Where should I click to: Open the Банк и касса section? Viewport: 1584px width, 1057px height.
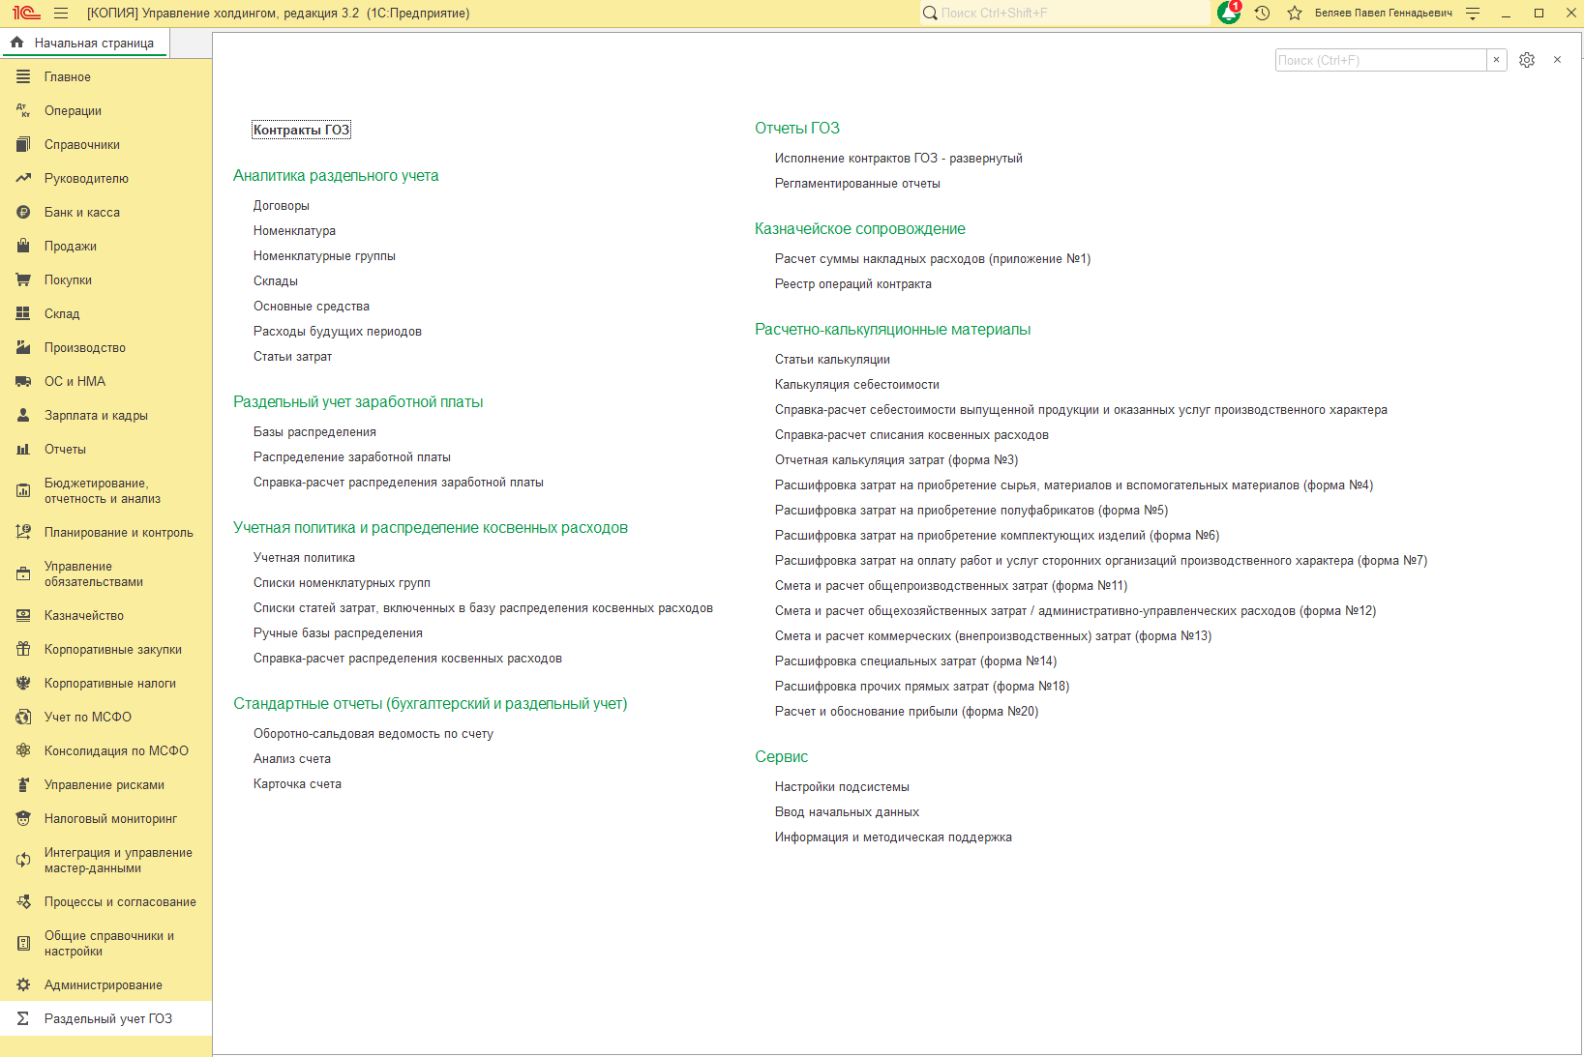pos(82,213)
